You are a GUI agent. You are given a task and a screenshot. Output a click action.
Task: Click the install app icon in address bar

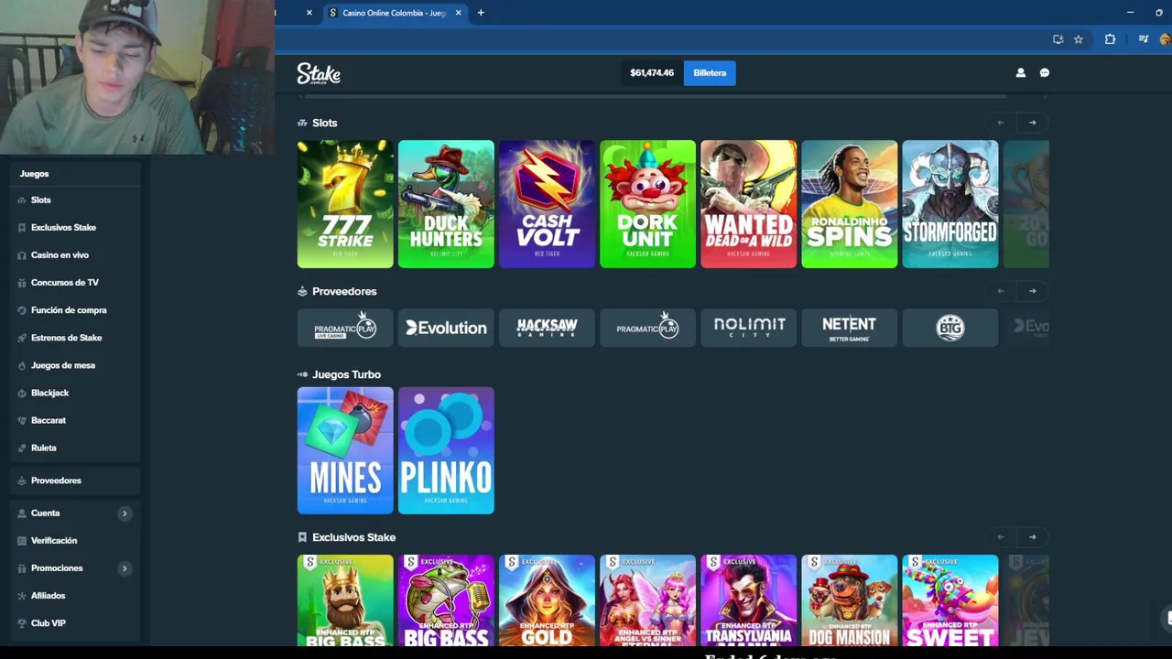coord(1058,39)
